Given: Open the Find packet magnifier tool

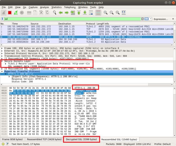Looking at the screenshot, I should (x=55, y=13).
